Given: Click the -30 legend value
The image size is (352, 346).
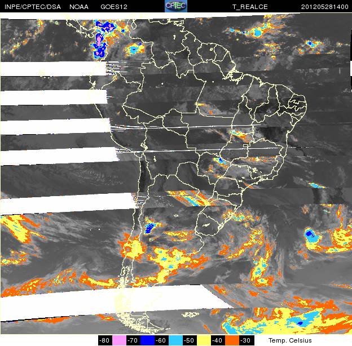Looking at the screenshot, I should (x=245, y=340).
